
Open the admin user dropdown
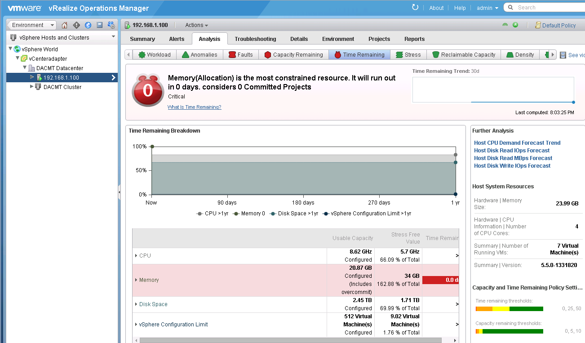(487, 8)
